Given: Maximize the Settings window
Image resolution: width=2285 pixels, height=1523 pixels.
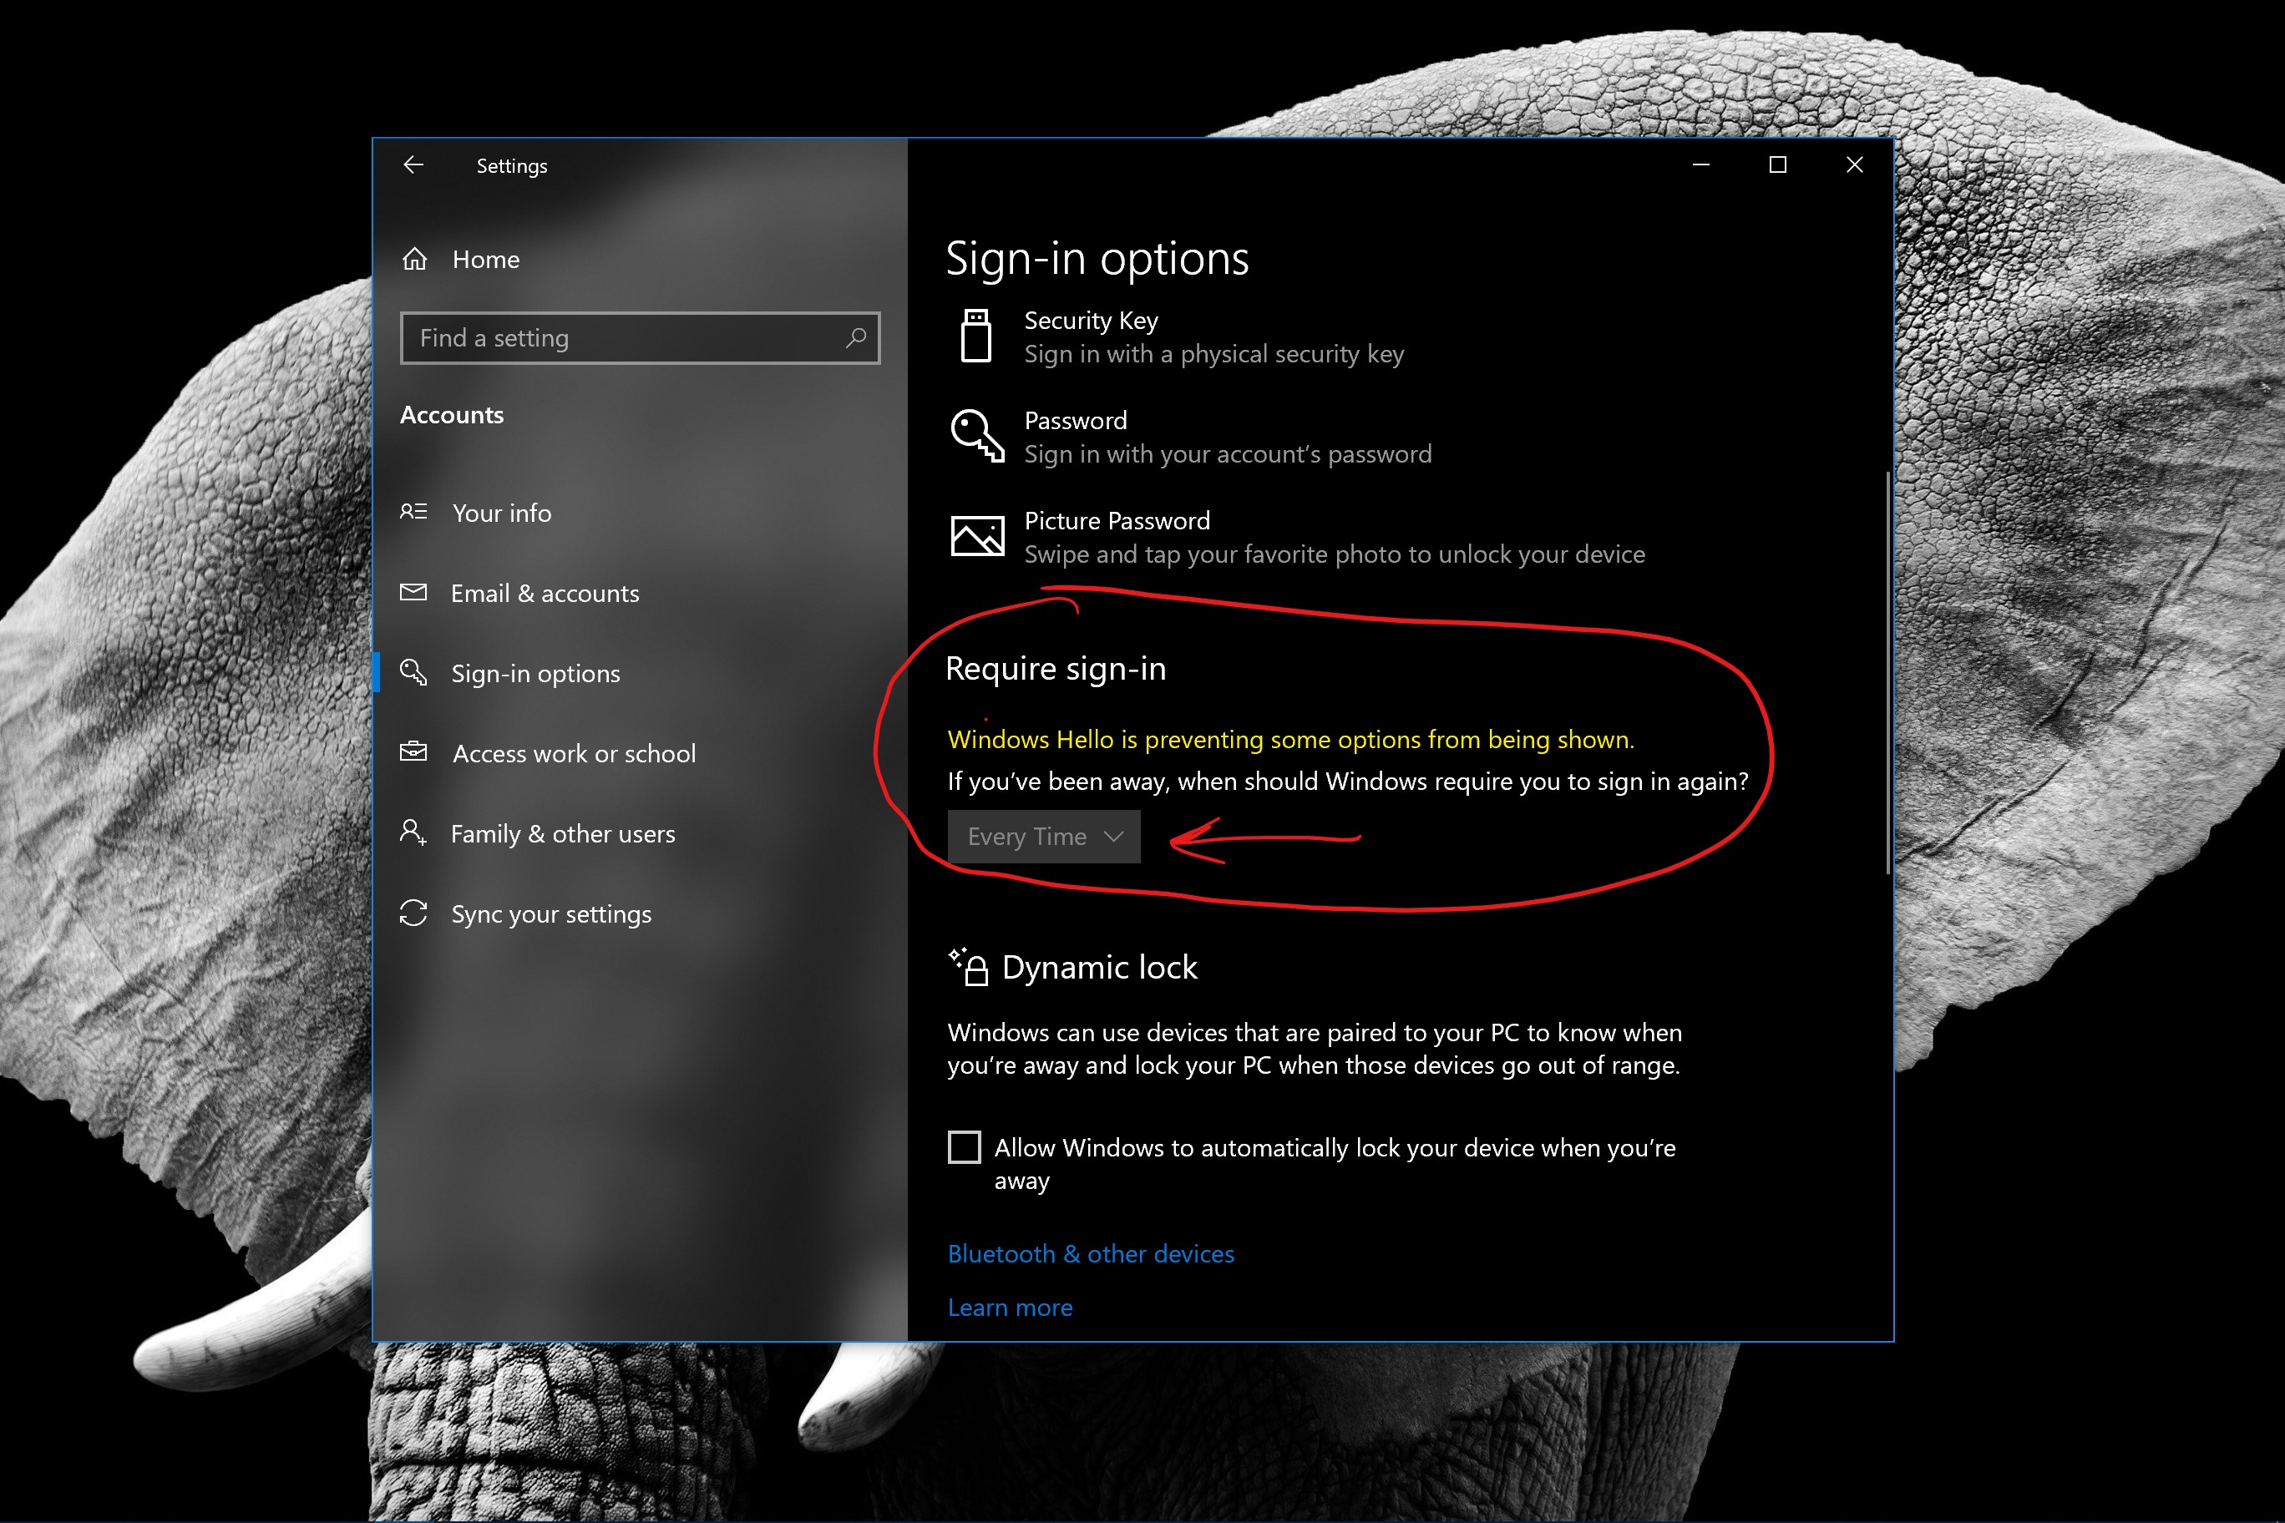Looking at the screenshot, I should pos(1777,165).
